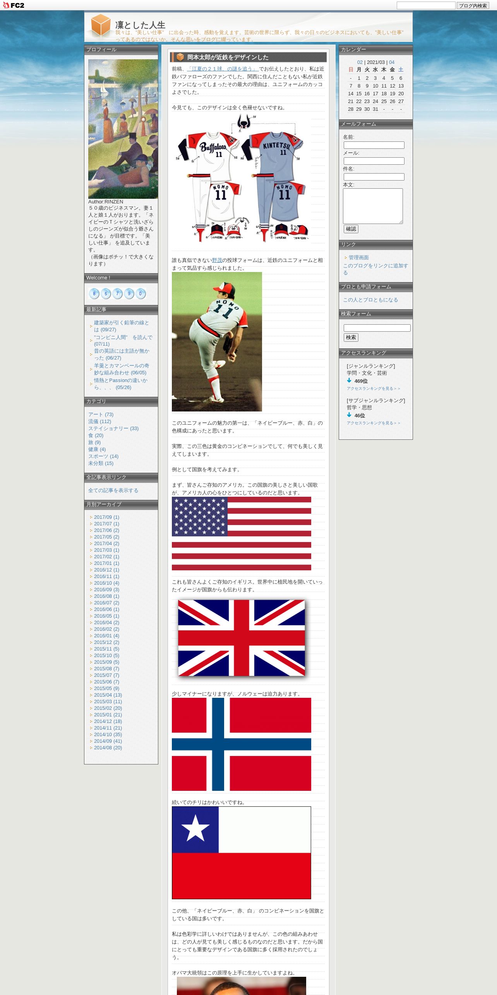This screenshot has height=995, width=497.
Task: Click the Chile flag image
Action: pyautogui.click(x=242, y=853)
